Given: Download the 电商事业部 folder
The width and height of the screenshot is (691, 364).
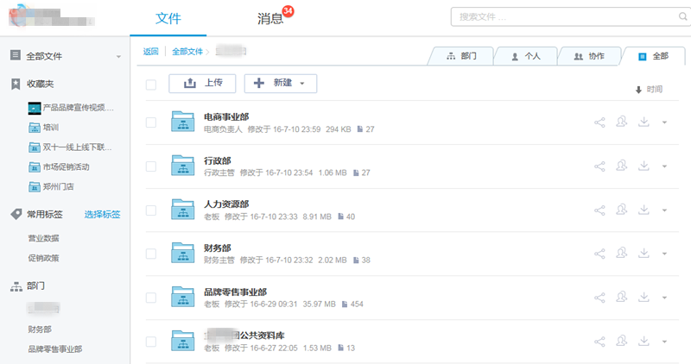Looking at the screenshot, I should click(643, 122).
